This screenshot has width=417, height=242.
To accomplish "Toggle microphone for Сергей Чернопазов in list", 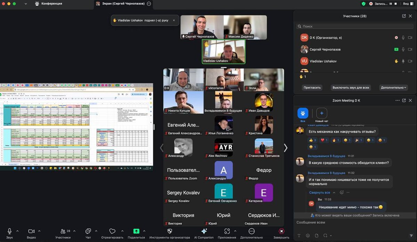I will click(x=403, y=49).
